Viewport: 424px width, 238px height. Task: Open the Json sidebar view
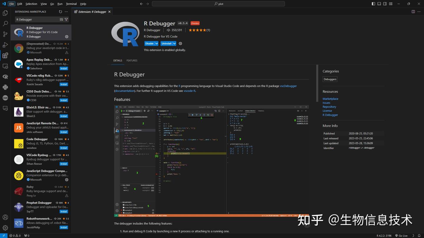[x=5, y=98]
